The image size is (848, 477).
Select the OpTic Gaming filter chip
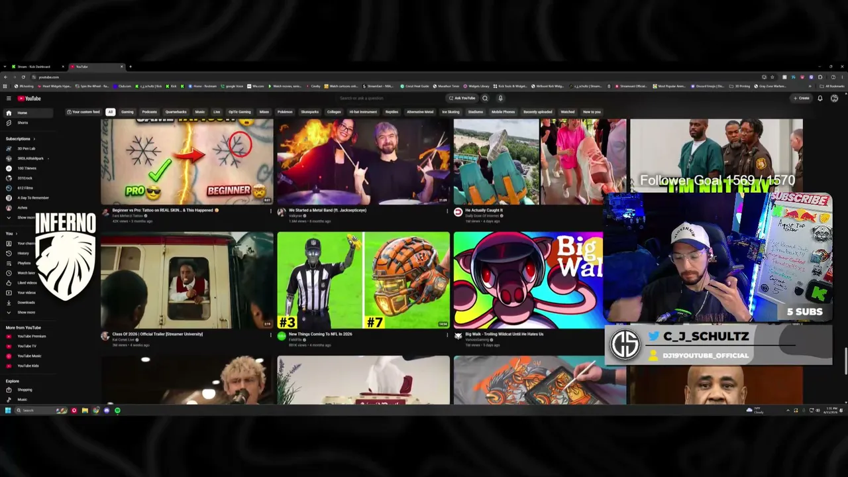click(x=240, y=112)
